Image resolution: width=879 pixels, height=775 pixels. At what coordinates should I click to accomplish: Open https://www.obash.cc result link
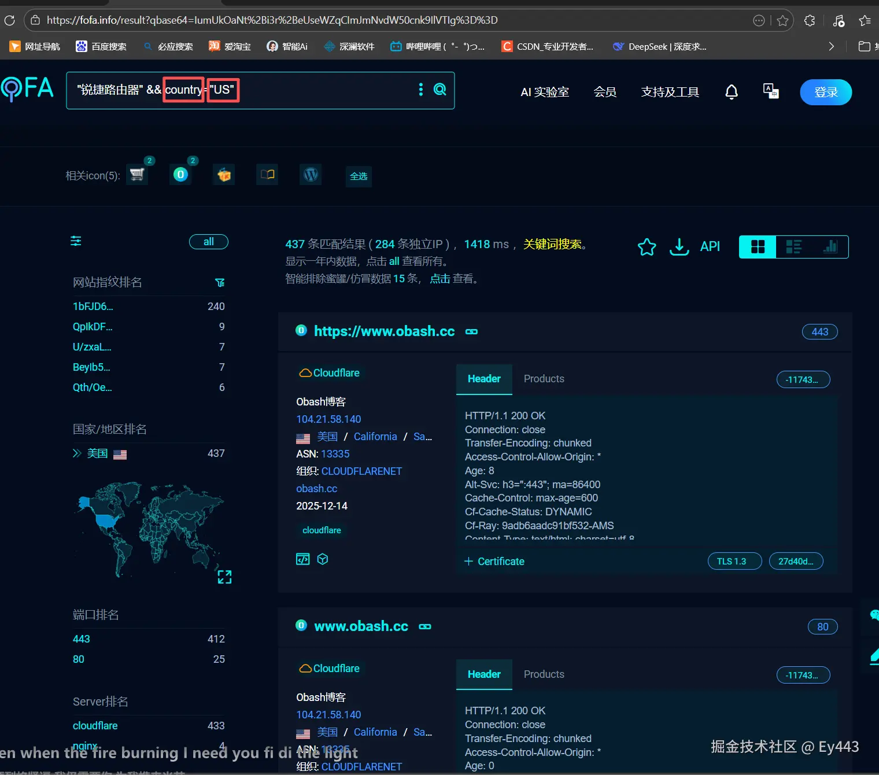tap(385, 331)
